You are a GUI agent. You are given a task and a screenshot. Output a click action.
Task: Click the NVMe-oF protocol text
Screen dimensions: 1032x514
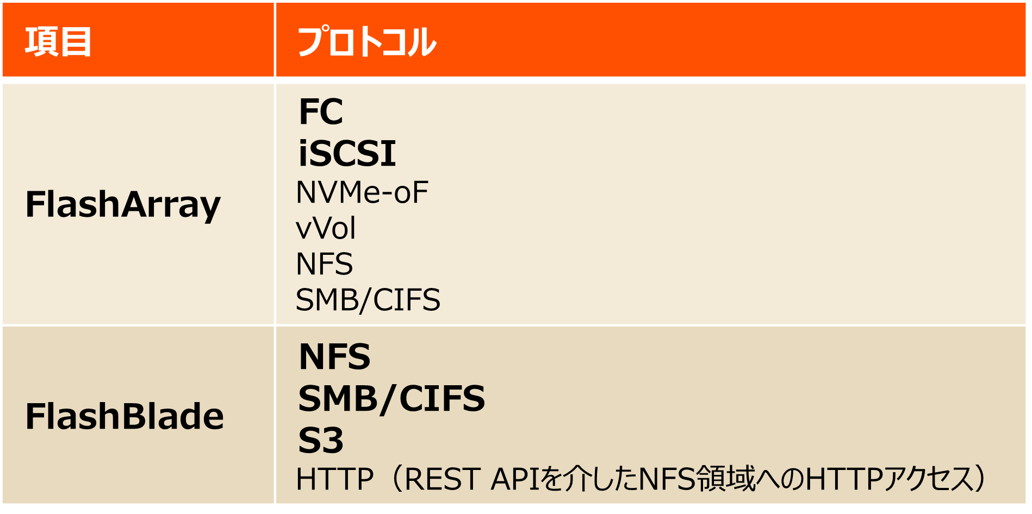click(x=362, y=192)
